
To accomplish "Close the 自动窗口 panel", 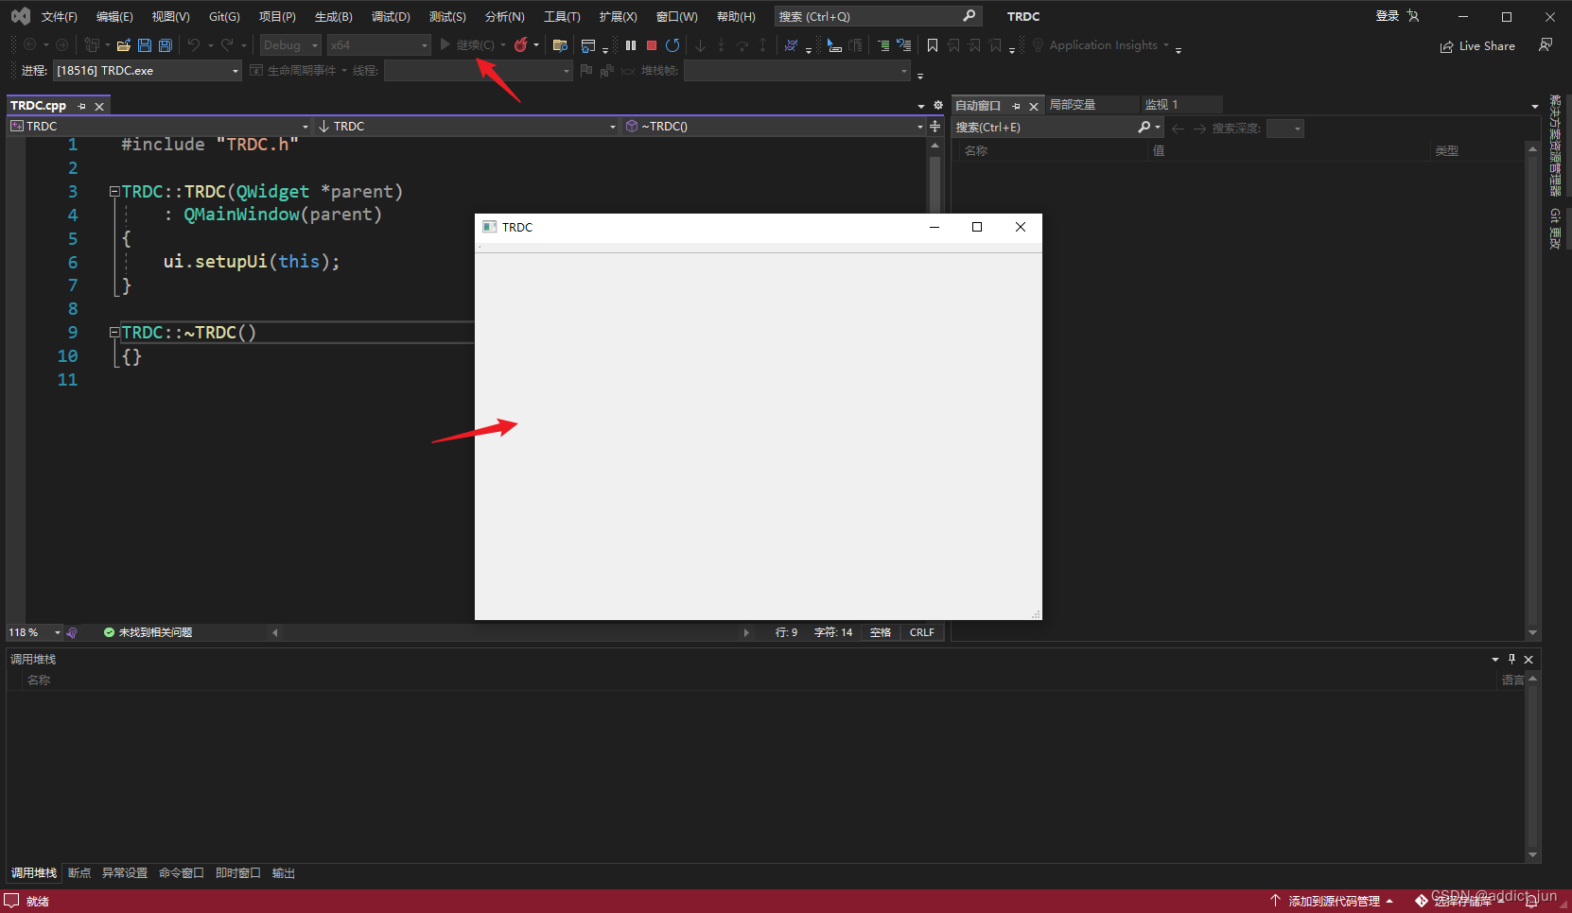I will coord(1034,107).
